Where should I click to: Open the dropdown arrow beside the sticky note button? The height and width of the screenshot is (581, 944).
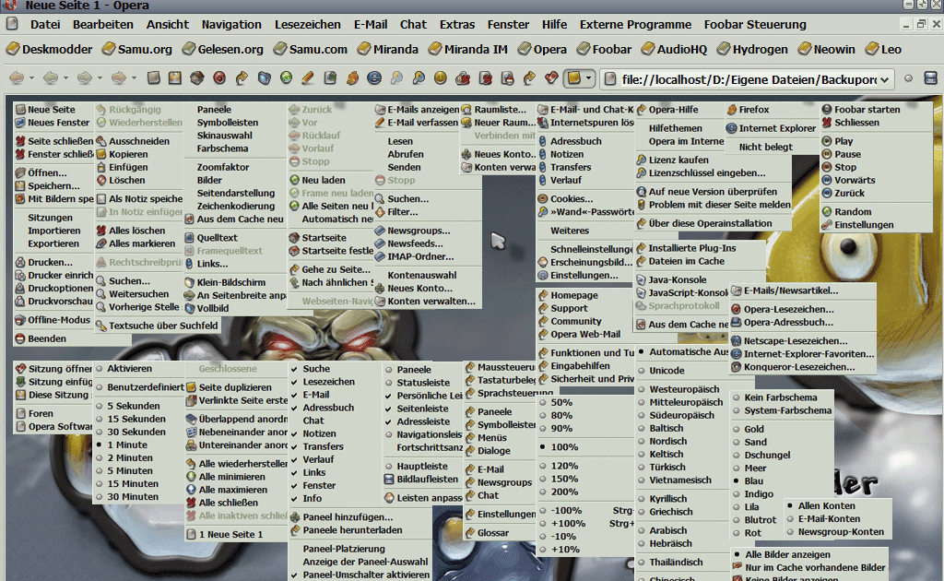(588, 78)
